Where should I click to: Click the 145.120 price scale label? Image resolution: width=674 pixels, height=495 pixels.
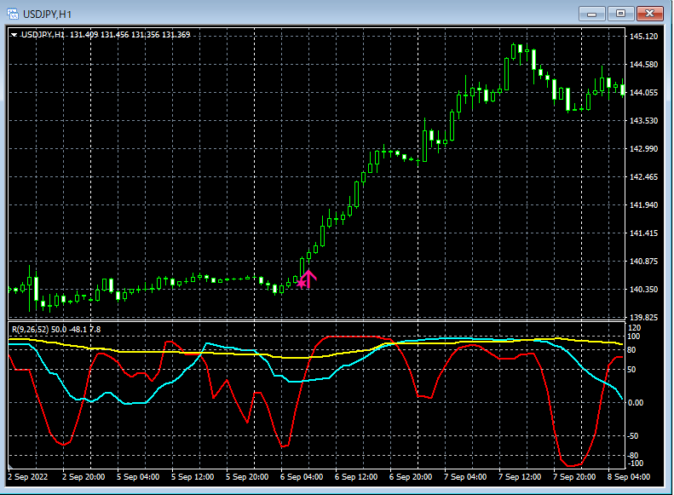(x=643, y=37)
